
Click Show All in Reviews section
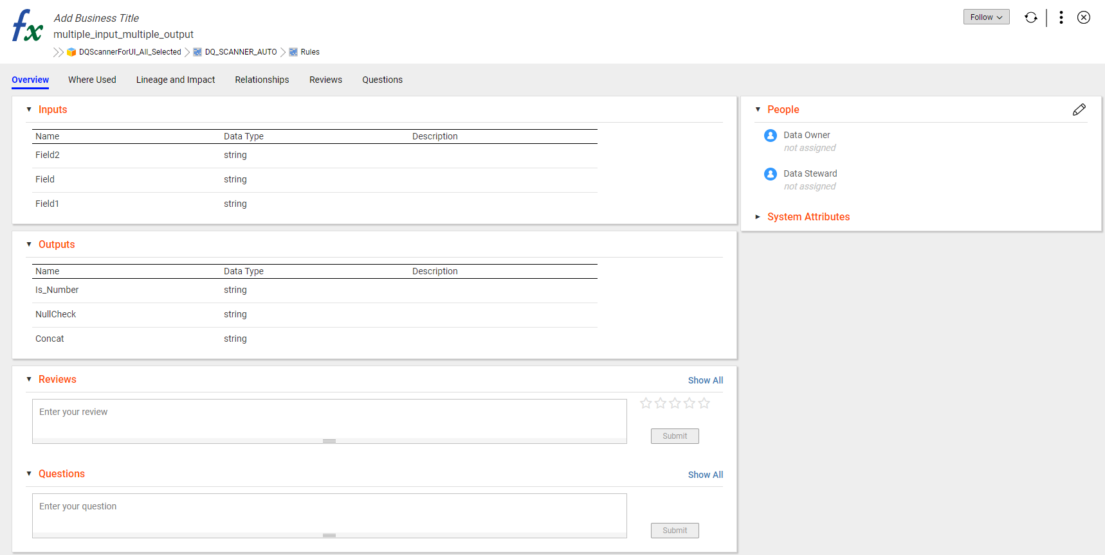click(706, 380)
